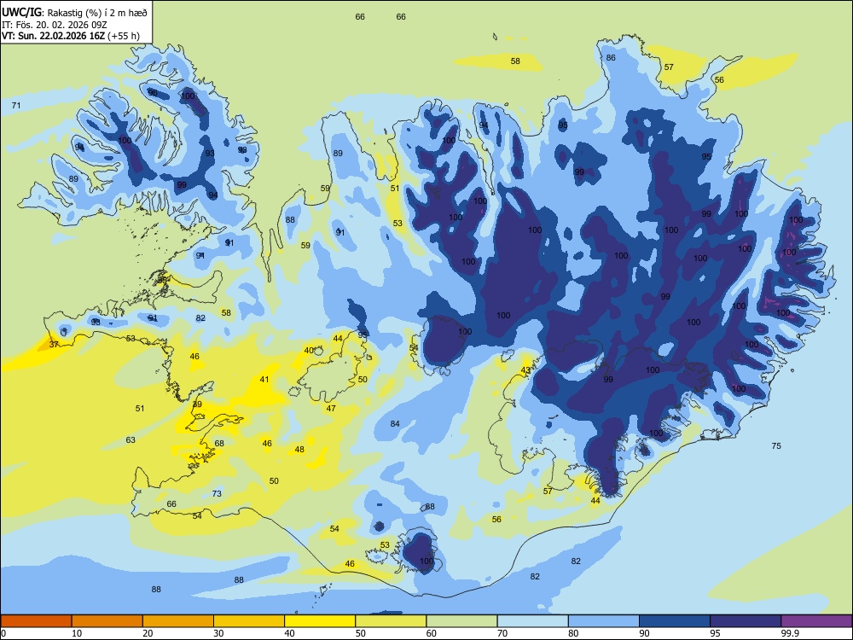Screen dimensions: 853x640
Task: Pick the 20–30 amber legend swatch
Action: pos(178,621)
